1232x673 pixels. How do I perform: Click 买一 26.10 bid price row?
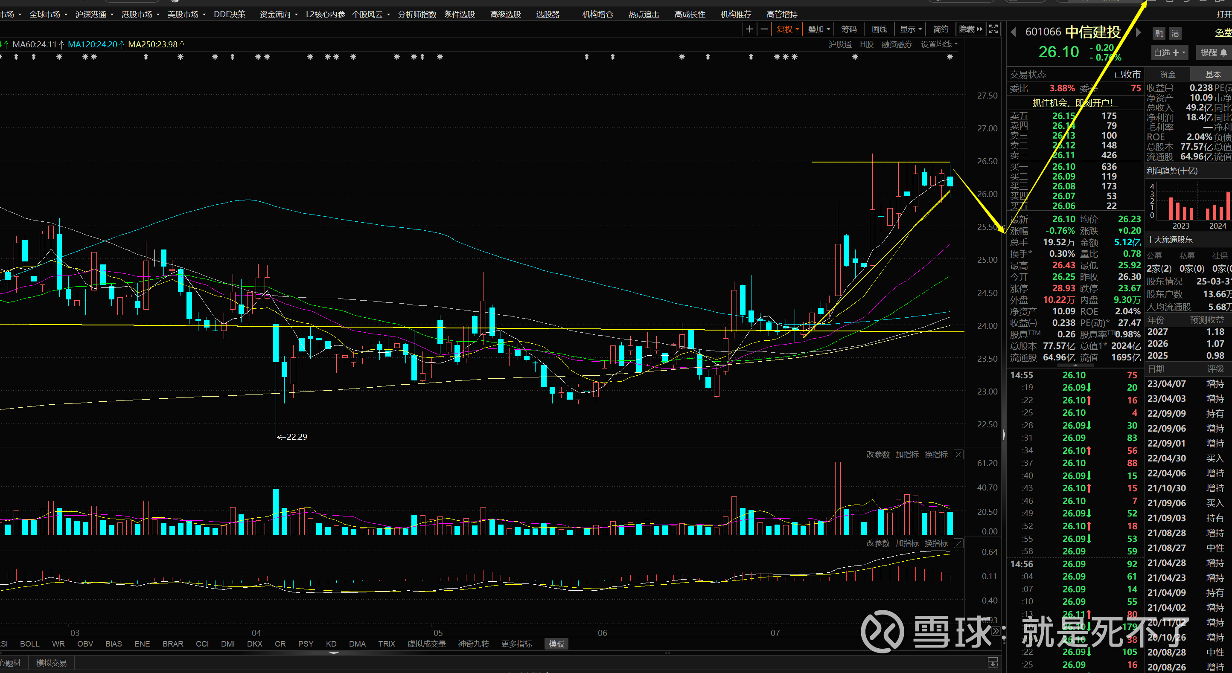(x=1075, y=166)
